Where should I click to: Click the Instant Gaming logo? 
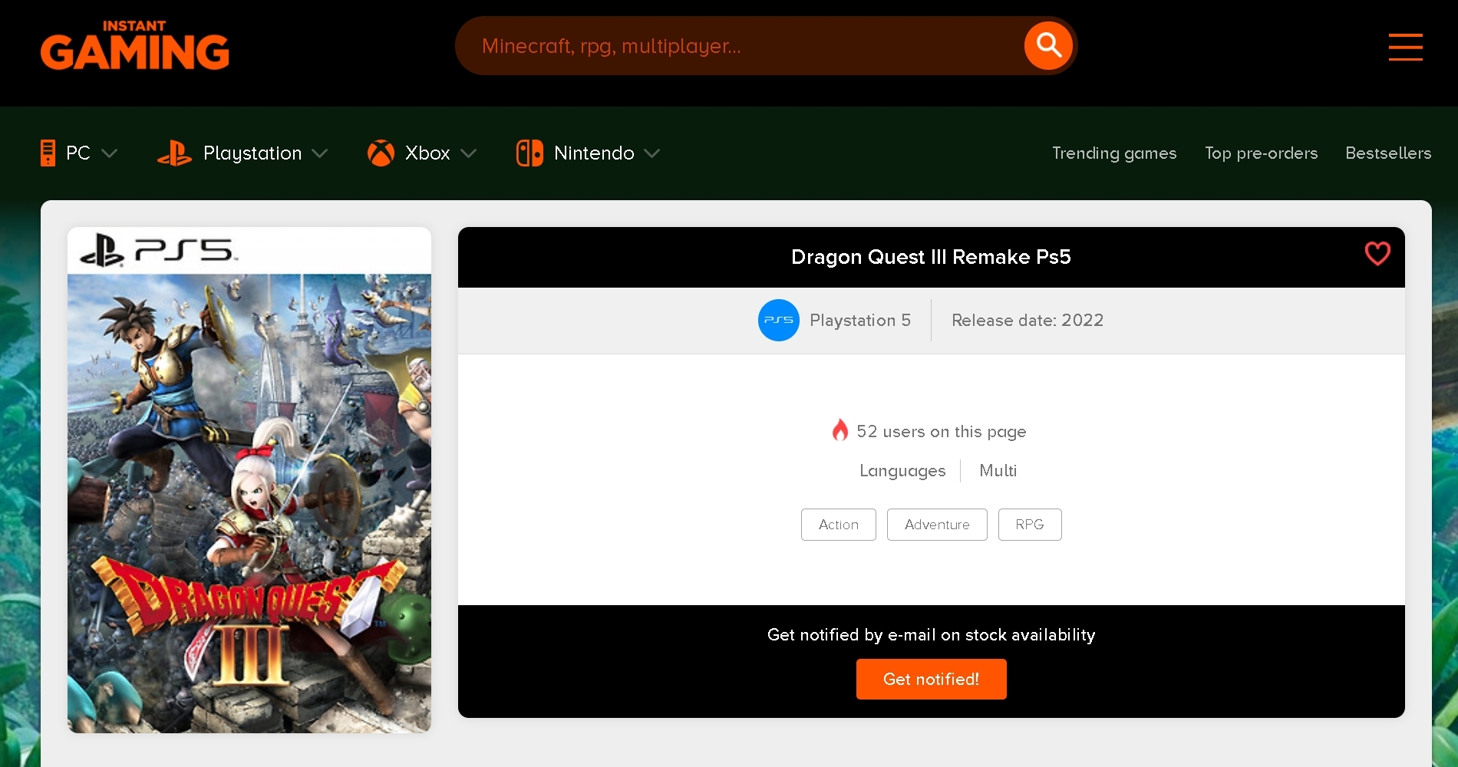[134, 45]
